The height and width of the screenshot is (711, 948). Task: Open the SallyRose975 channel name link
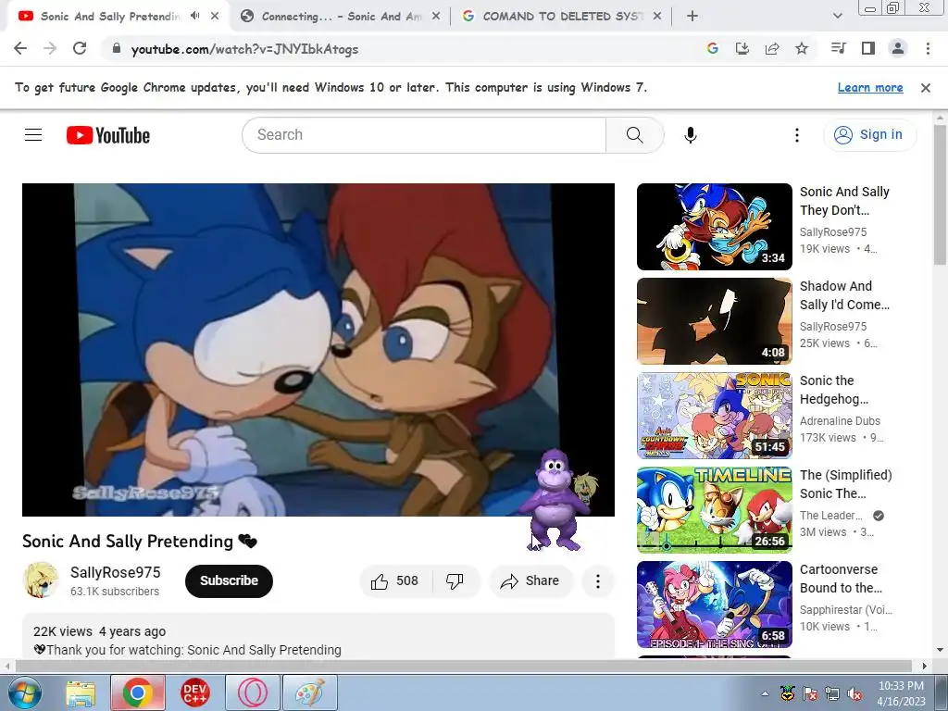coord(116,572)
